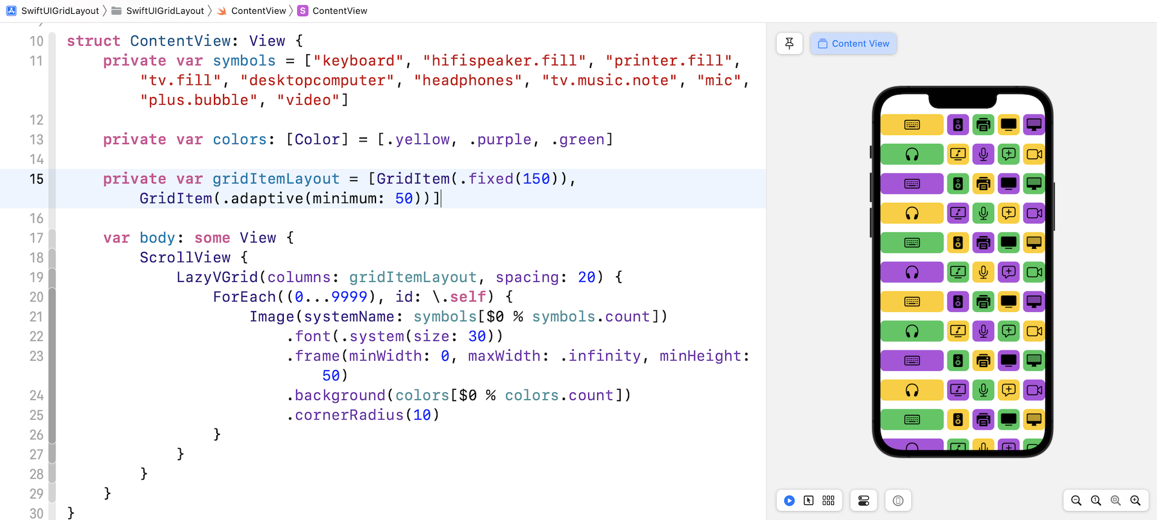Image resolution: width=1157 pixels, height=520 pixels.
Task: Pin the preview with the pushpin icon
Action: click(x=789, y=43)
